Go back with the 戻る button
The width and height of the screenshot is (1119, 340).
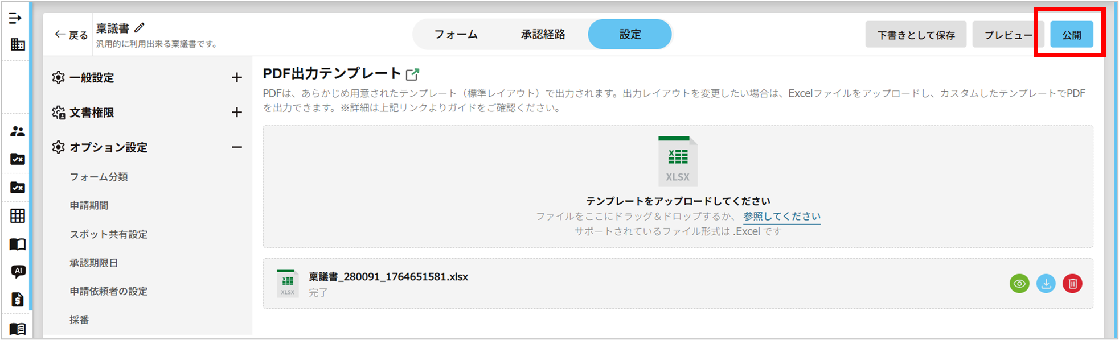tap(71, 35)
